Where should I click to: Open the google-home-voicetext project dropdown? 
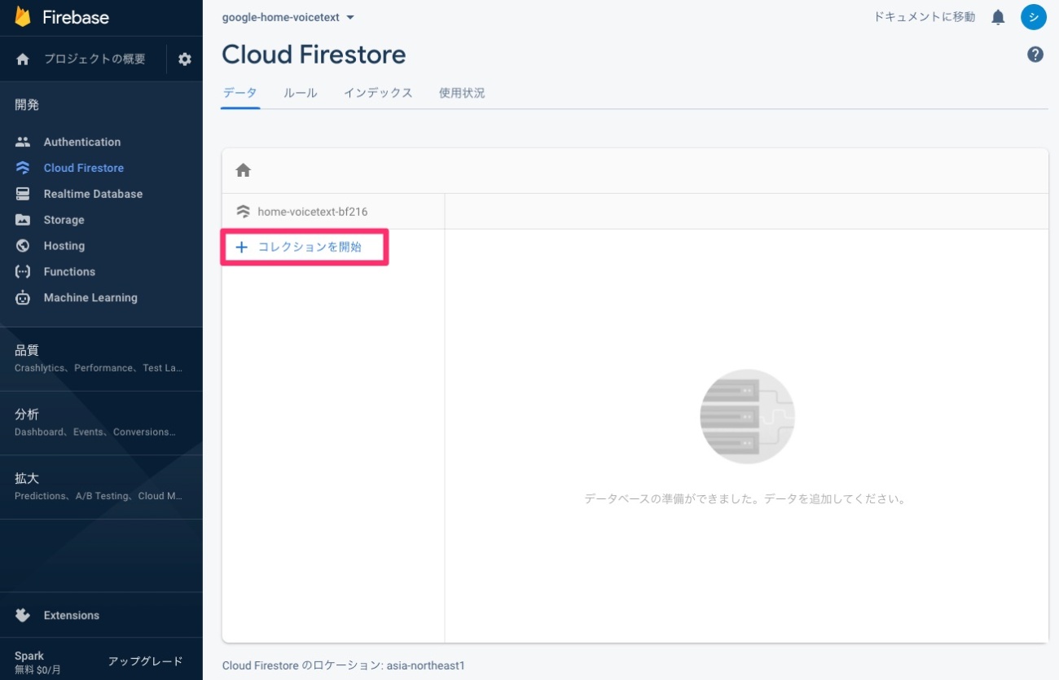288,17
